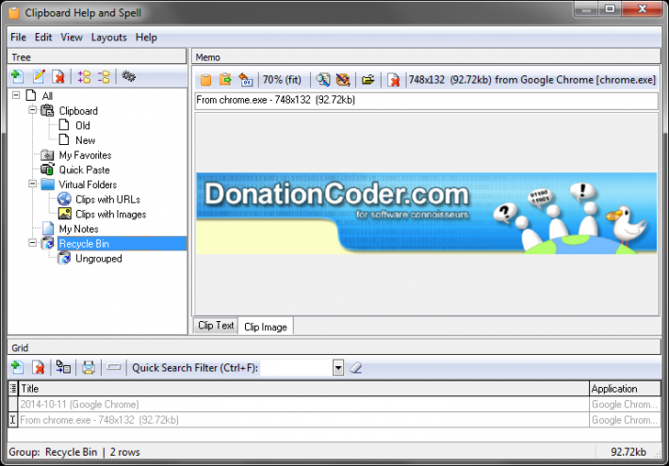The width and height of the screenshot is (669, 466).
Task: Open the Help menu
Action: pos(146,37)
